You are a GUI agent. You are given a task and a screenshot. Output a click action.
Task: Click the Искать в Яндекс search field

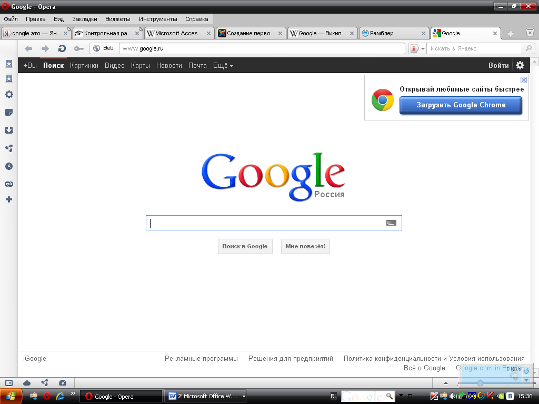click(475, 48)
